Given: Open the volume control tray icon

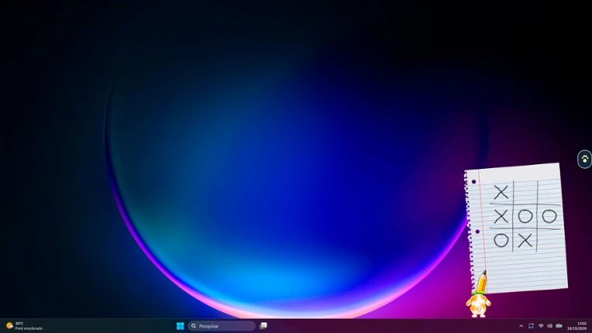Looking at the screenshot, I should (x=549, y=326).
